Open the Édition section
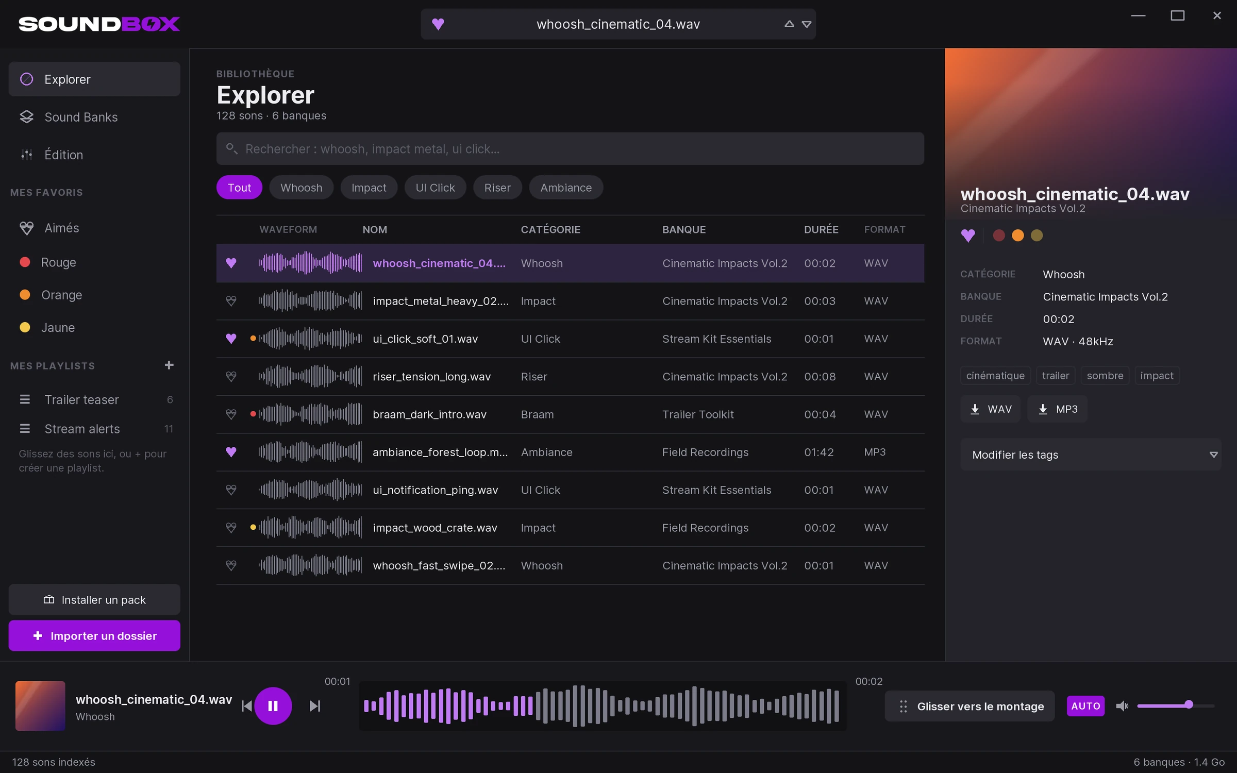 [x=94, y=155]
